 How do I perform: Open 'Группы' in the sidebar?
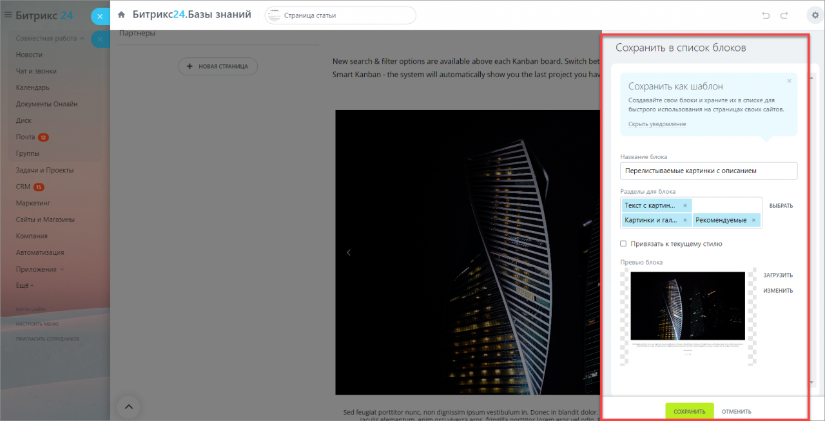tap(28, 153)
